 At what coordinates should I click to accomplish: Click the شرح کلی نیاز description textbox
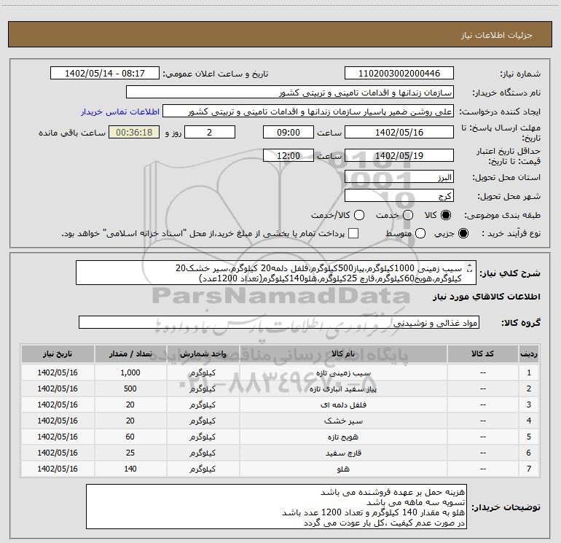pos(276,273)
